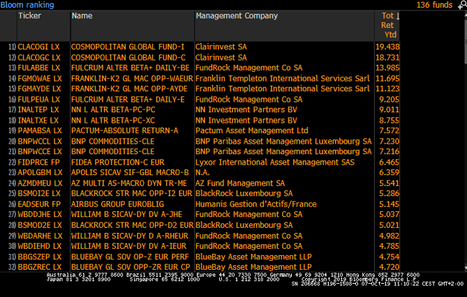Click the 4.720 return value
Image resolution: width=467 pixels, height=297 pixels.
(x=389, y=267)
